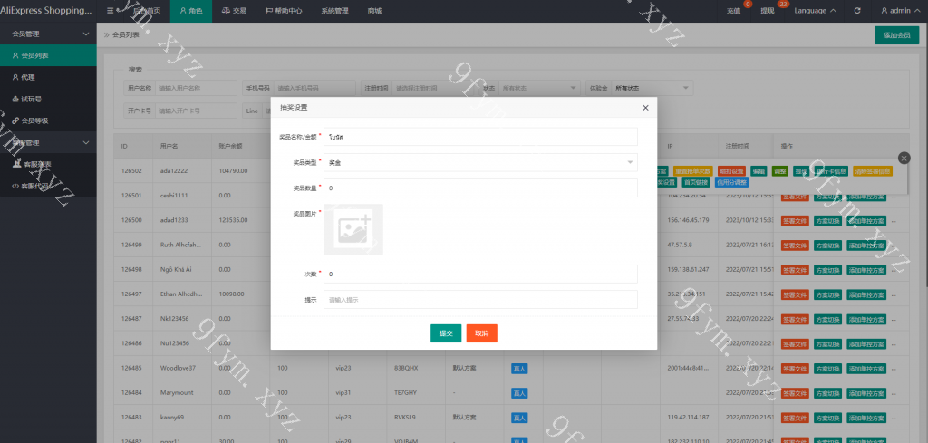The image size is (928, 443).
Task: Click the 会员列表 breadcrumb text
Action: (x=125, y=35)
